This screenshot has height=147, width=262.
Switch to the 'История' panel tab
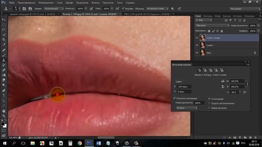(x=237, y=16)
